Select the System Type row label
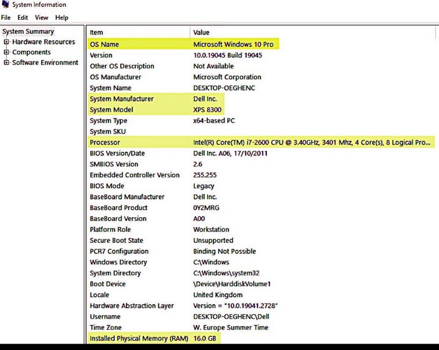 (108, 121)
